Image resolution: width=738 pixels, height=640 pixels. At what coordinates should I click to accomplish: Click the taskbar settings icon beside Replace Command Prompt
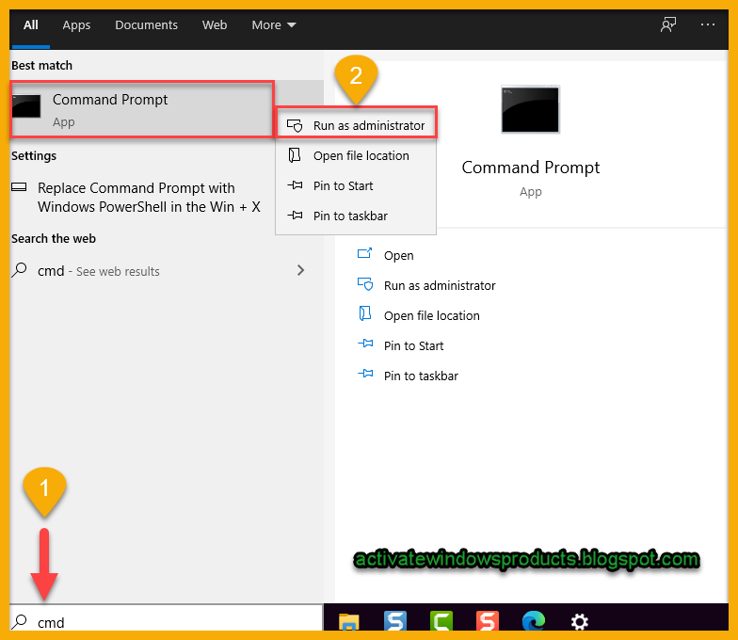pos(19,187)
